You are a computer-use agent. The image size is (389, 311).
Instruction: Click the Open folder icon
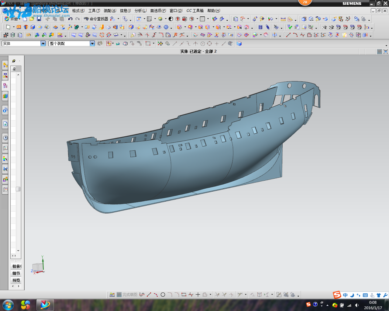point(32,19)
